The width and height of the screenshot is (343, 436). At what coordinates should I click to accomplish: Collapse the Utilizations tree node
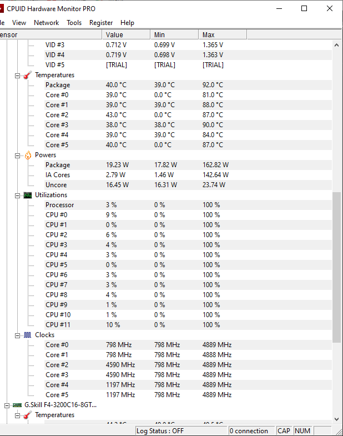[x=18, y=195]
